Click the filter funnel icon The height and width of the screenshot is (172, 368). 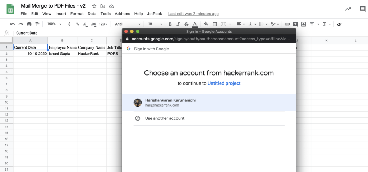(x=312, y=24)
